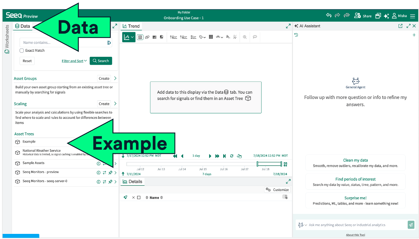
Task: Click the chain link icon in Trend toolbar
Action: point(147,37)
